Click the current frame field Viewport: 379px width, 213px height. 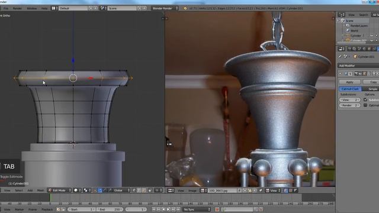pos(136,209)
